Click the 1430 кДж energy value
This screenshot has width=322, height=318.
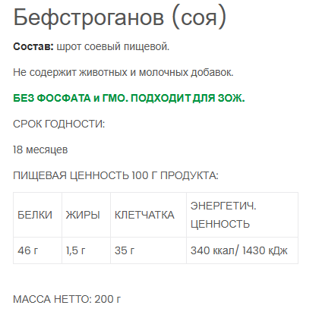(265, 250)
